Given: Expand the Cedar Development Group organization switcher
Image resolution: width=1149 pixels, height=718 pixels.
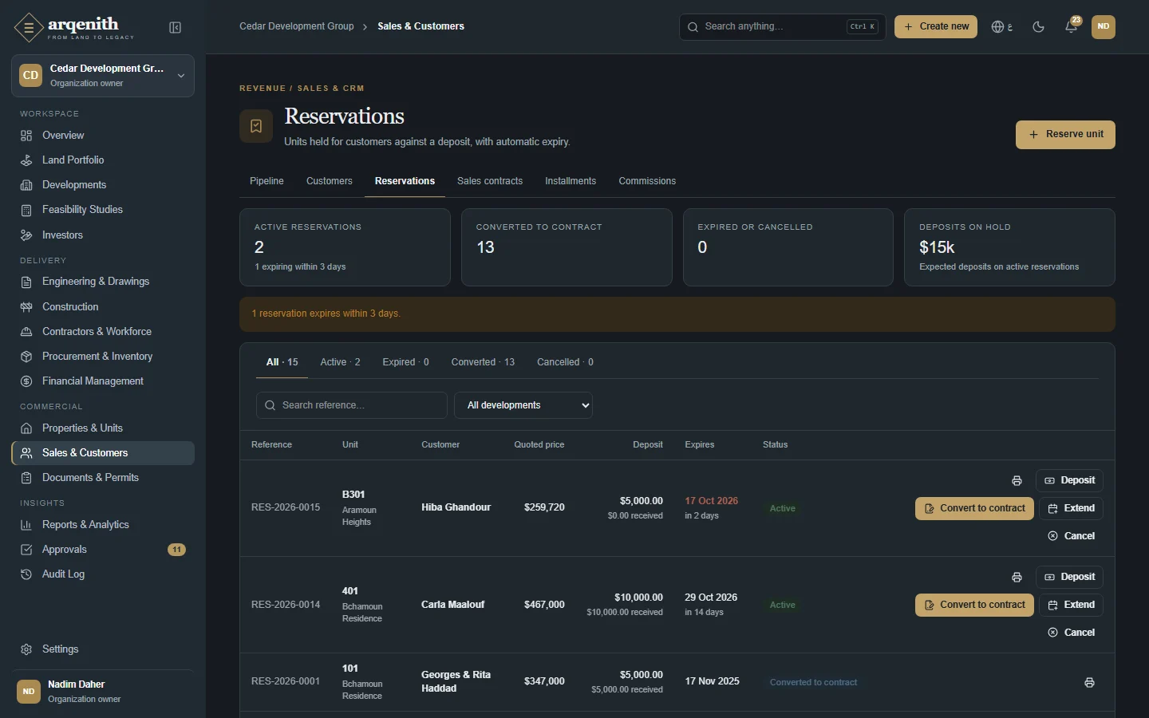Looking at the screenshot, I should [x=103, y=76].
